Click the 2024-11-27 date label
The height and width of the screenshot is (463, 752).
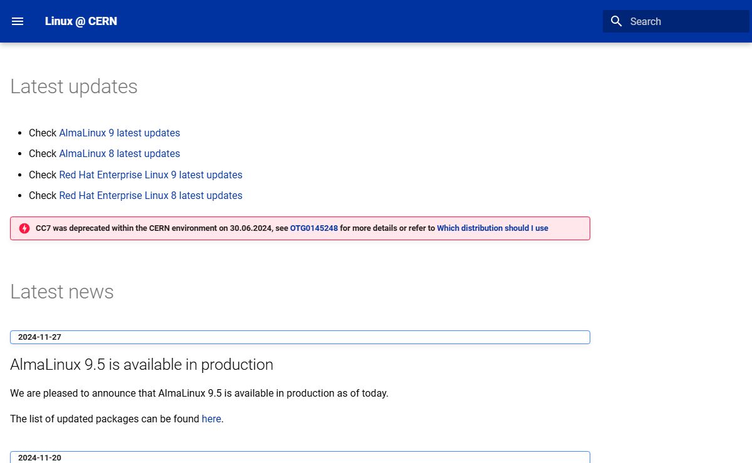coord(39,337)
